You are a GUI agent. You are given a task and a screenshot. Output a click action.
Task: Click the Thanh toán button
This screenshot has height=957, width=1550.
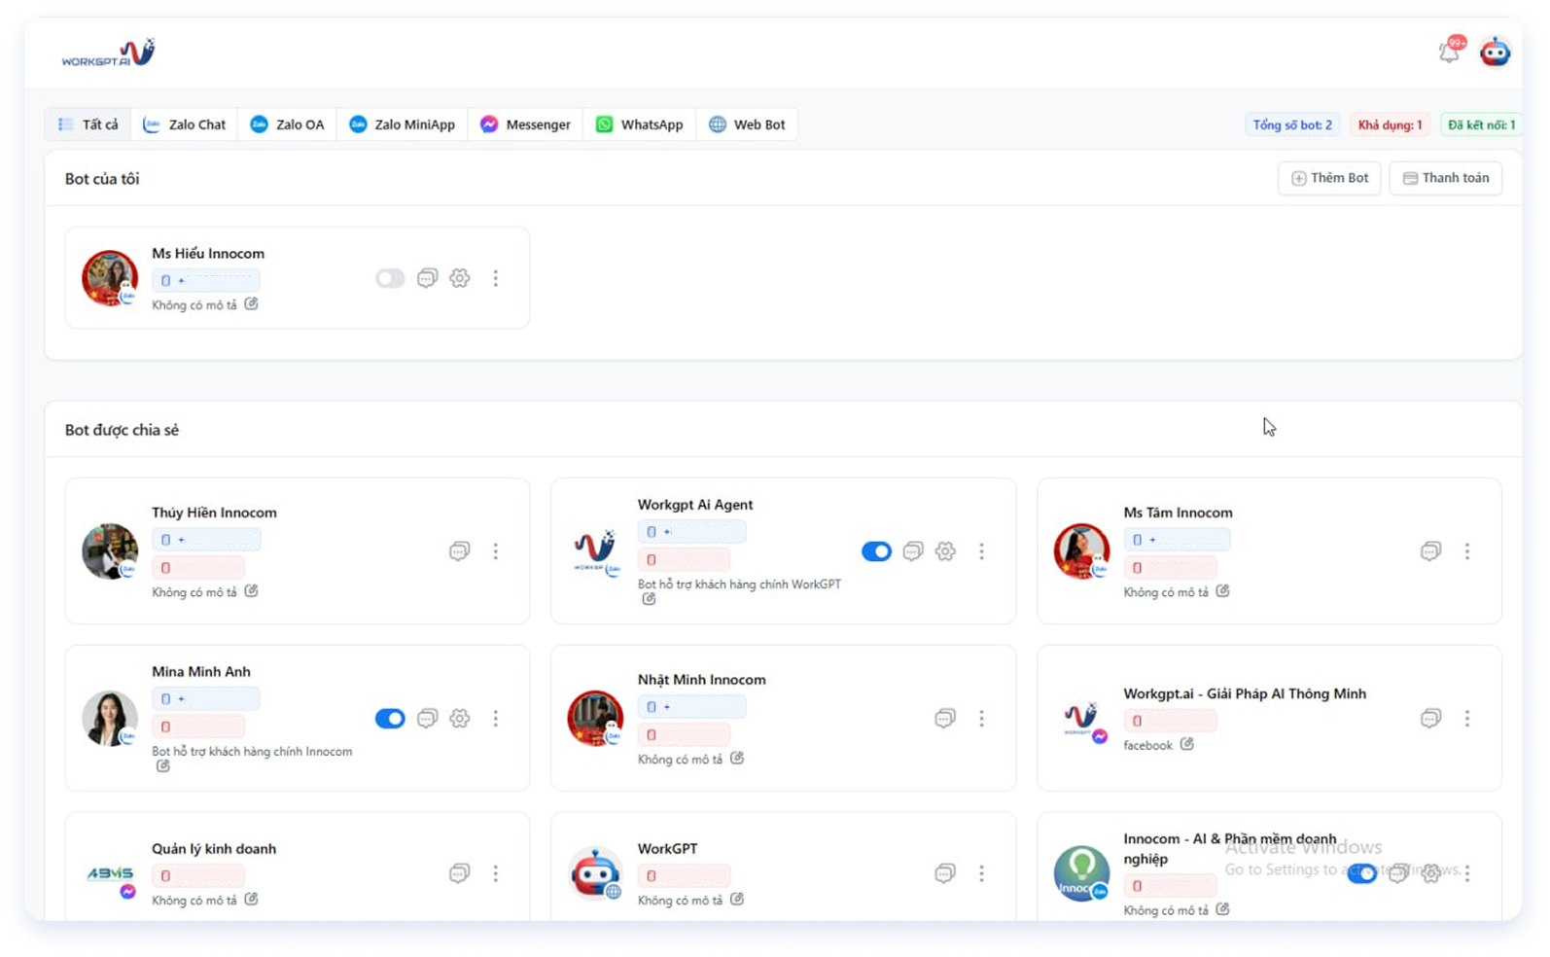click(x=1446, y=178)
